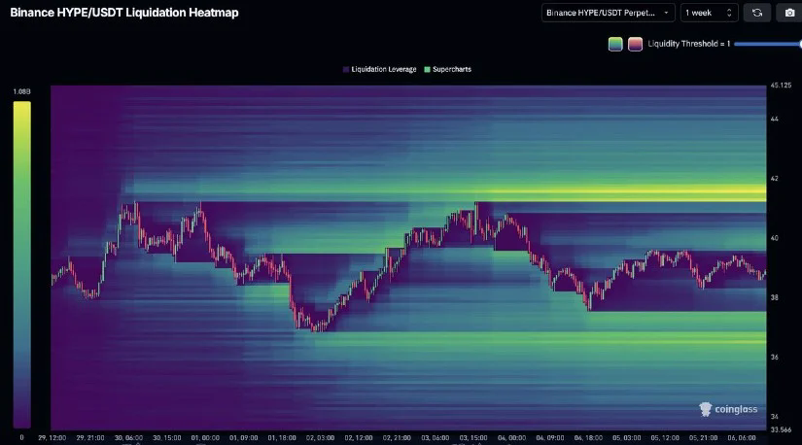Select the green-yellow color scheme swatch

pyautogui.click(x=615, y=44)
